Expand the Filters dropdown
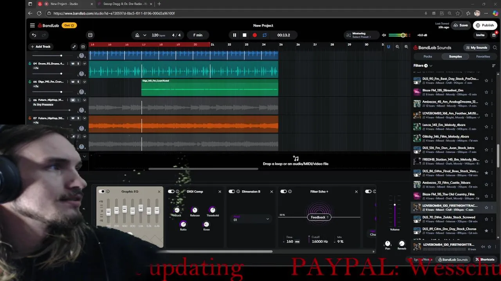The image size is (501, 281). coord(423,66)
